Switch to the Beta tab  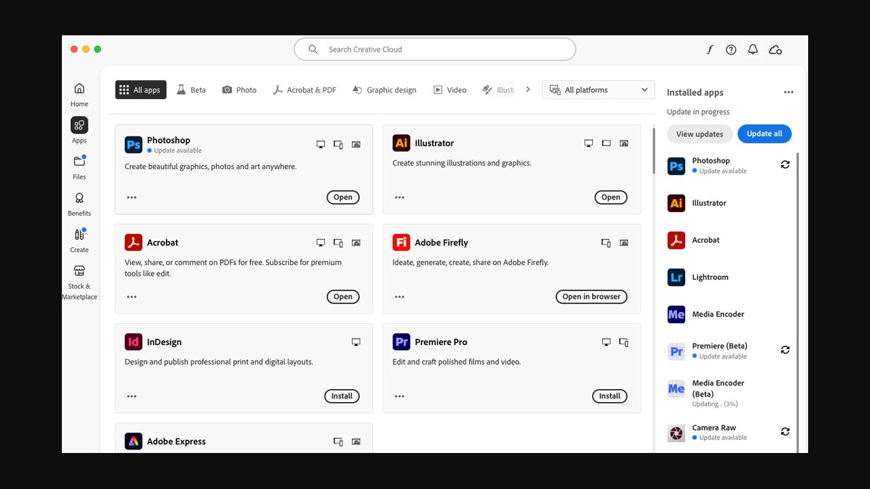pyautogui.click(x=191, y=90)
